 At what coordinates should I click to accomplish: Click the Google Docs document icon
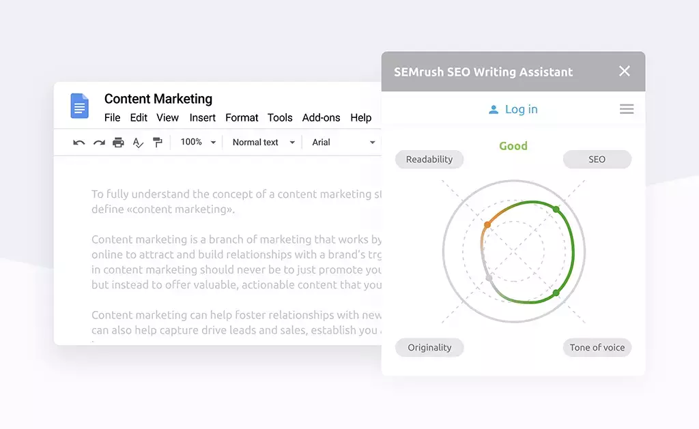pyautogui.click(x=79, y=106)
